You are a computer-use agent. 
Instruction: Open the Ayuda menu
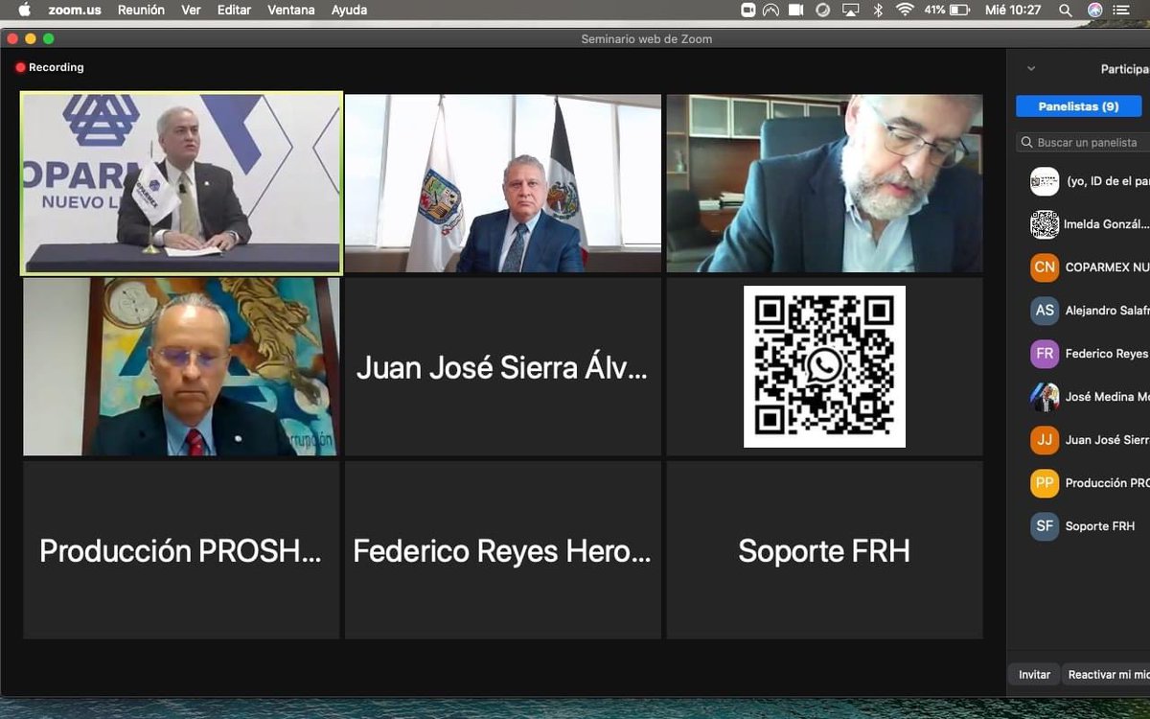tap(349, 10)
